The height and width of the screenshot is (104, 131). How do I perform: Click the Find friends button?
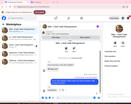click(114, 18)
